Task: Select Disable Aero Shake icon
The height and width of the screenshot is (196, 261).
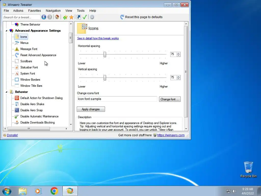Action: pyautogui.click(x=17, y=104)
